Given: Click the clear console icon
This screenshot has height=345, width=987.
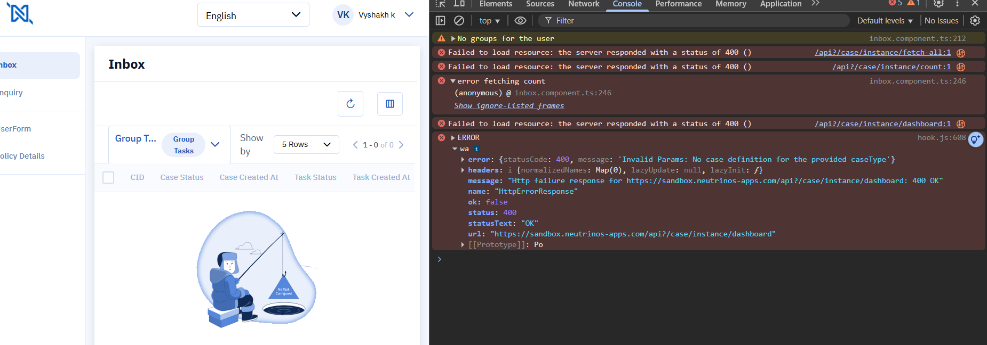Looking at the screenshot, I should click(459, 21).
